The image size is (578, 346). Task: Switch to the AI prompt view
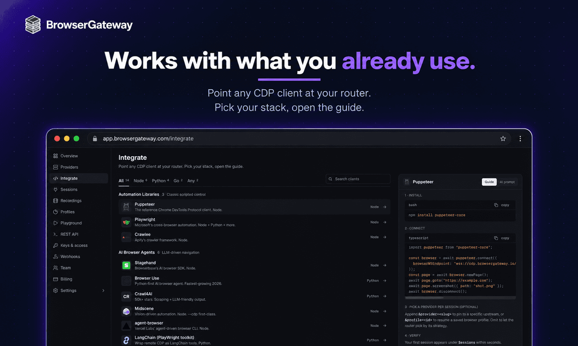point(507,182)
